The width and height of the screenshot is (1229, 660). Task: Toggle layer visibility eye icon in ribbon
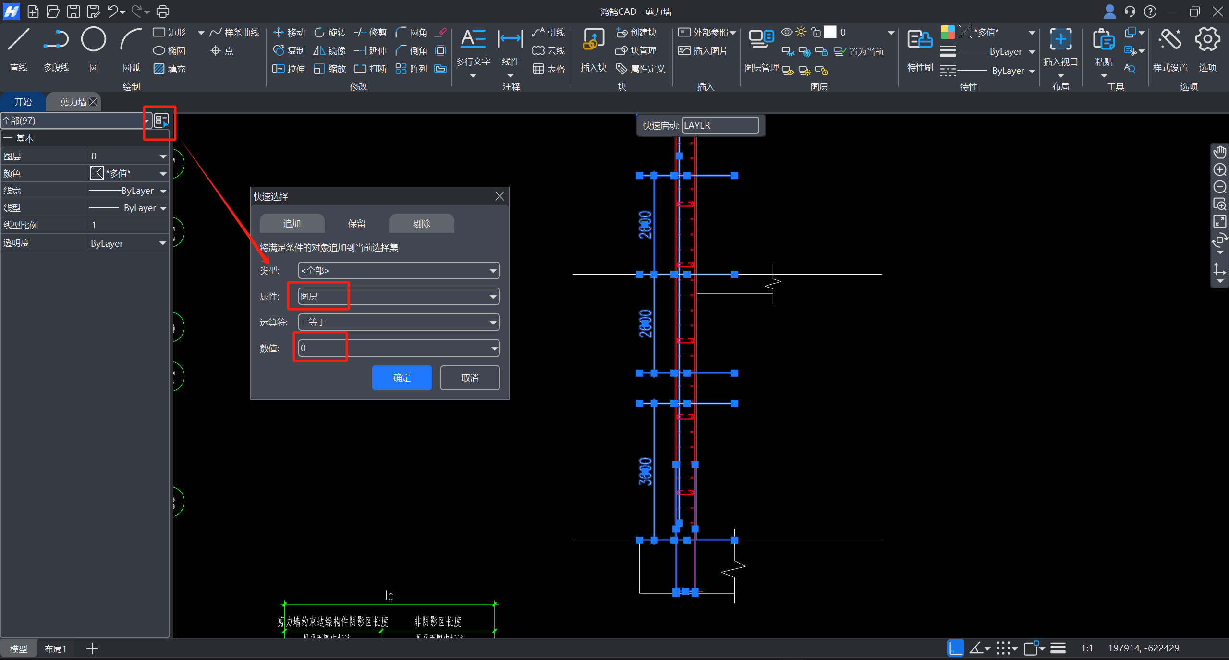[x=786, y=32]
